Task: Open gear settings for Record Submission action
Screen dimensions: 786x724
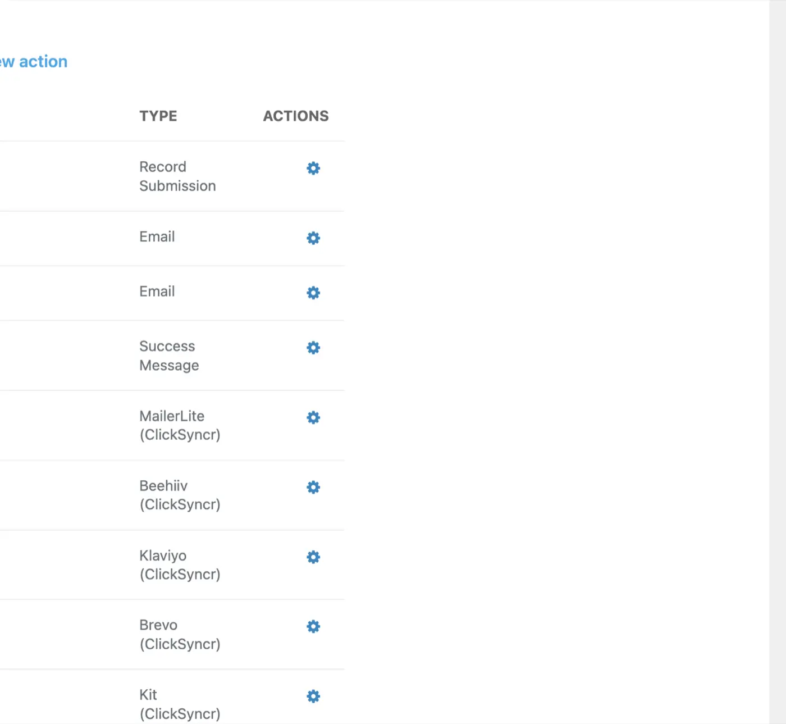Action: 313,168
